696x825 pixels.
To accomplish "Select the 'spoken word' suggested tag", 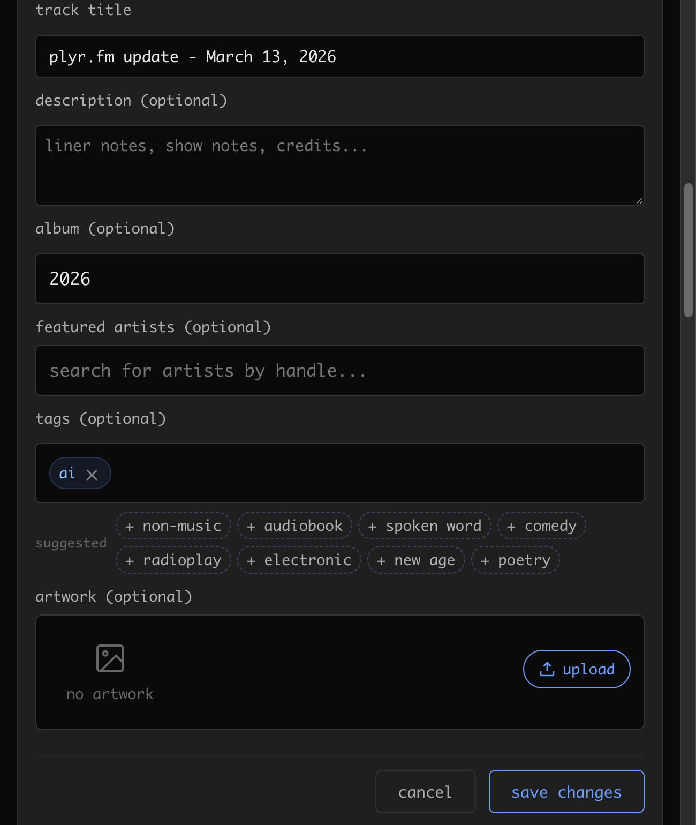I will click(425, 526).
